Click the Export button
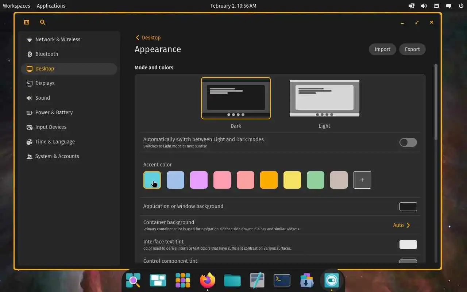The height and width of the screenshot is (292, 467). pos(412,49)
